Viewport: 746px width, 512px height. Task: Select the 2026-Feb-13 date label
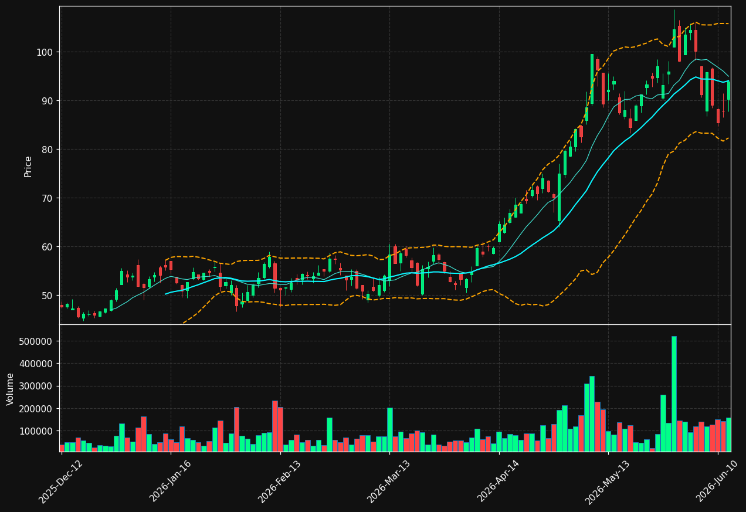pos(280,482)
